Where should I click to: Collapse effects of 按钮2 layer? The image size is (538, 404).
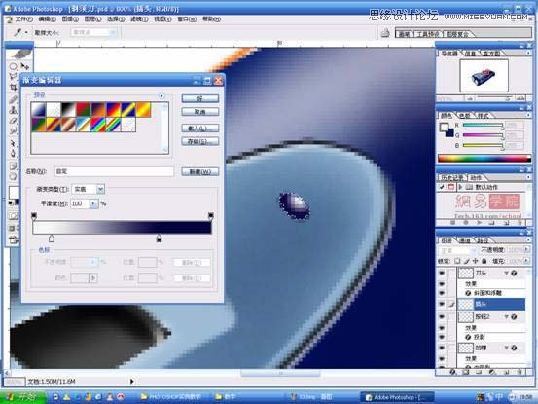506,316
